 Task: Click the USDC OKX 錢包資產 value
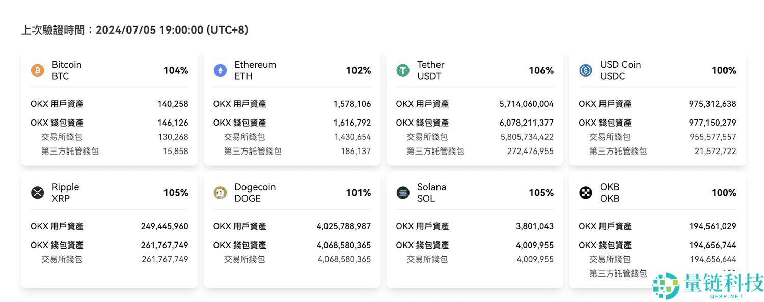[x=712, y=123]
